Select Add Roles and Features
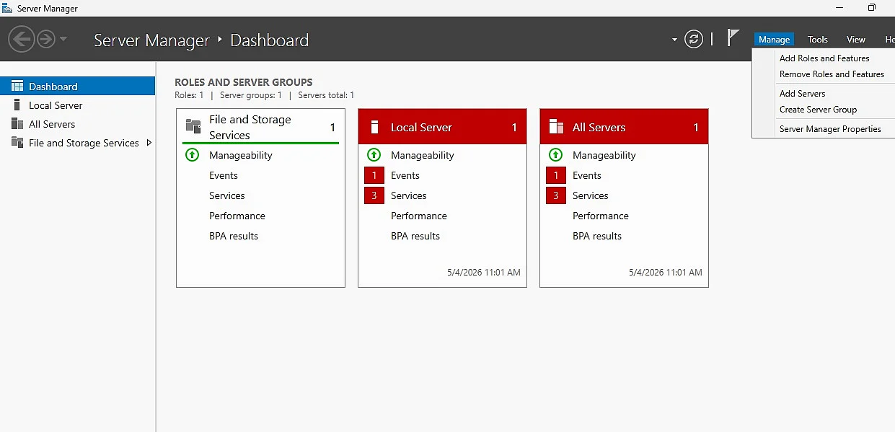Screen dimensions: 895x432 coord(824,58)
